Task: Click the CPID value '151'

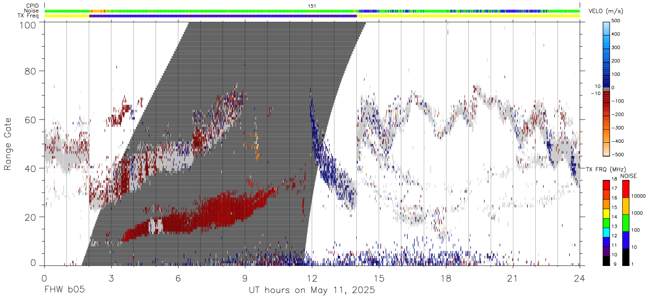Action: tap(312, 6)
